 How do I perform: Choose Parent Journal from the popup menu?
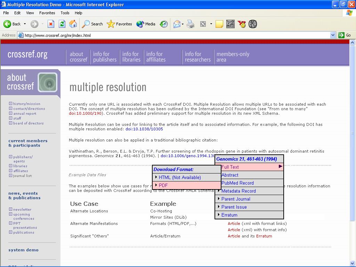pos(249,199)
